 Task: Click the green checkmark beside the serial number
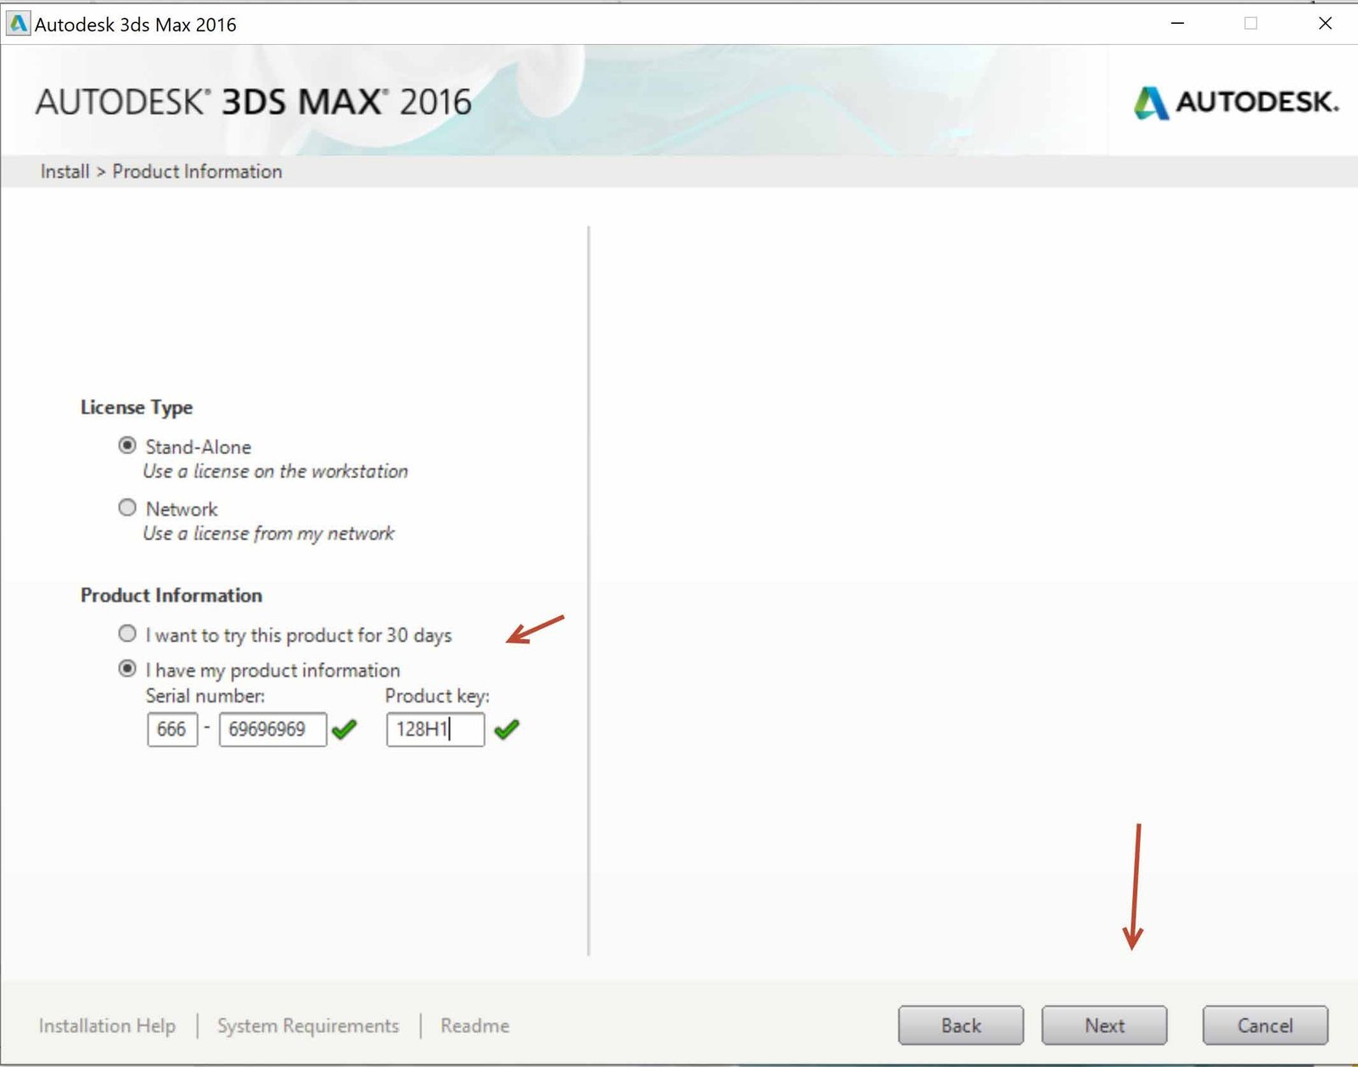coord(345,730)
